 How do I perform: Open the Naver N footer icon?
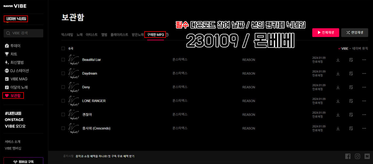click(367, 156)
